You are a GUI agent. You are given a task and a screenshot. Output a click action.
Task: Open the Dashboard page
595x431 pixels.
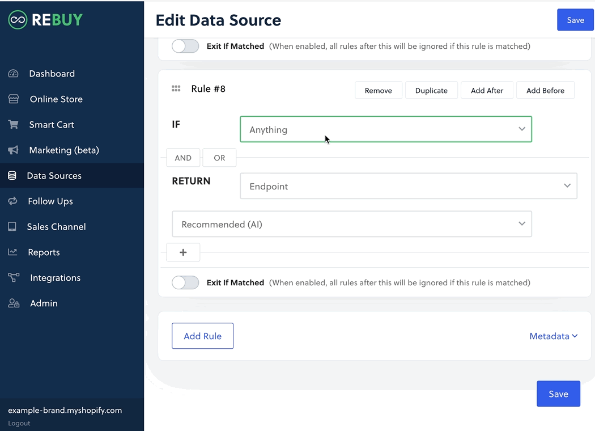52,73
